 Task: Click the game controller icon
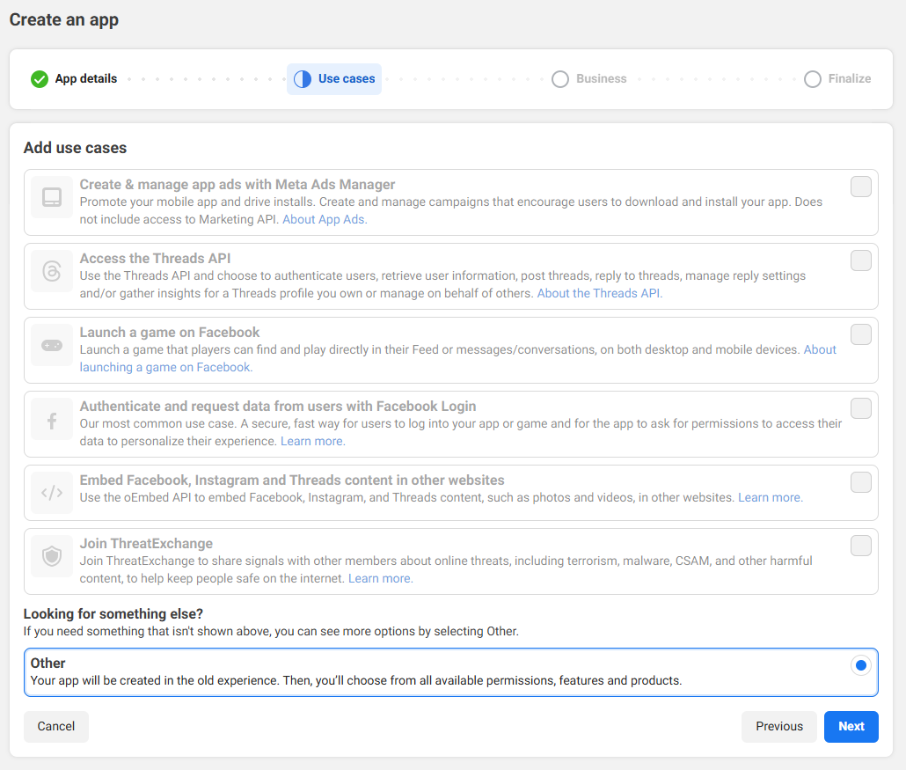pyautogui.click(x=52, y=345)
